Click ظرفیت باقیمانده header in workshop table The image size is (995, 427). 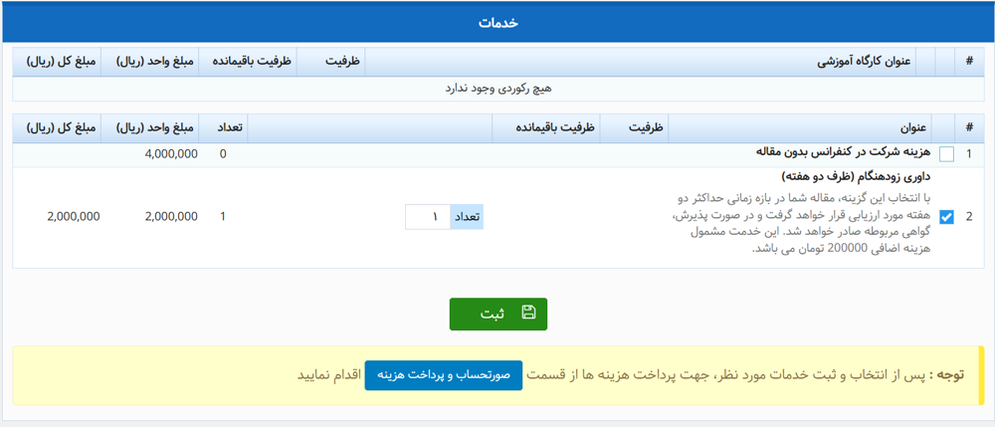pyautogui.click(x=246, y=62)
